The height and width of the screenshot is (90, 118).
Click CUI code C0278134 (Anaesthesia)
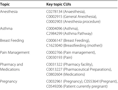pos(66,12)
